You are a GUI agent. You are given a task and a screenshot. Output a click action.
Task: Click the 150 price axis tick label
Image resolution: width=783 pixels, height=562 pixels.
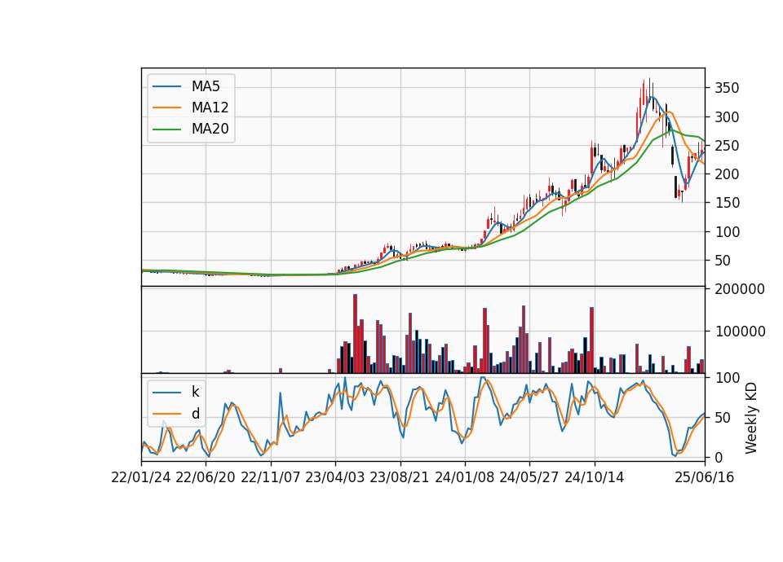coord(727,203)
